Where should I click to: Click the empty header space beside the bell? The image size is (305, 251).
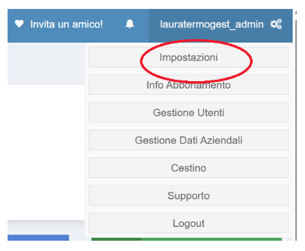click(141, 25)
